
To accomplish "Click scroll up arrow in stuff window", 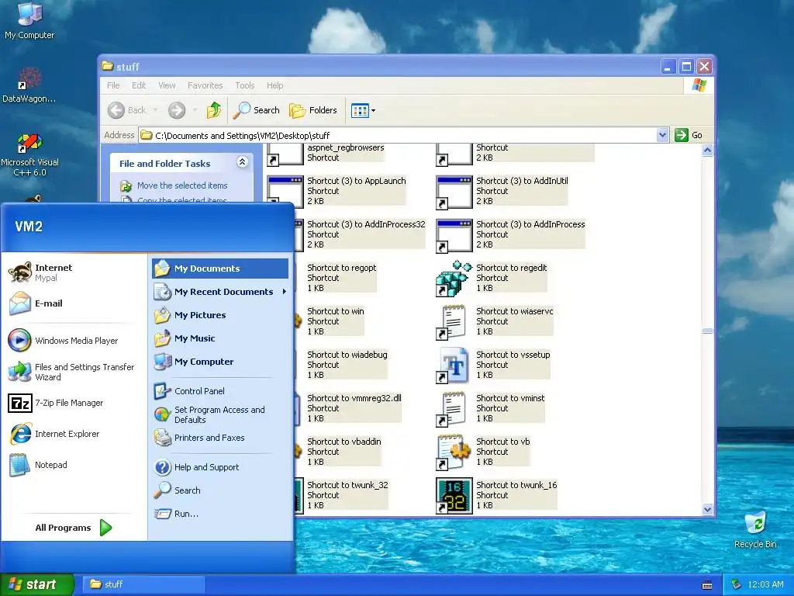I will tap(707, 150).
